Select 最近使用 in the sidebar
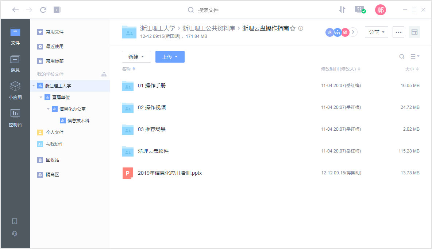 (x=54, y=47)
